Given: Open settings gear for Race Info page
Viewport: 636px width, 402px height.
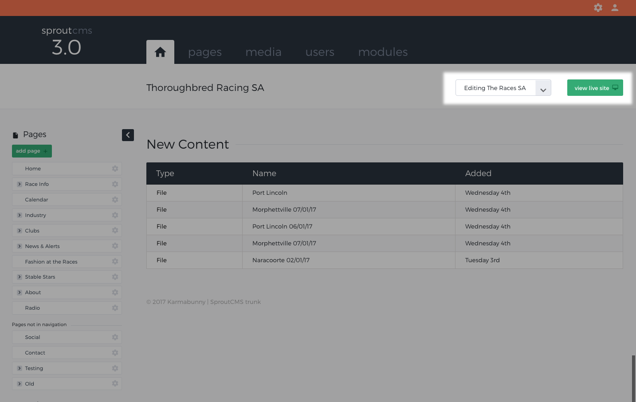Looking at the screenshot, I should tap(115, 184).
